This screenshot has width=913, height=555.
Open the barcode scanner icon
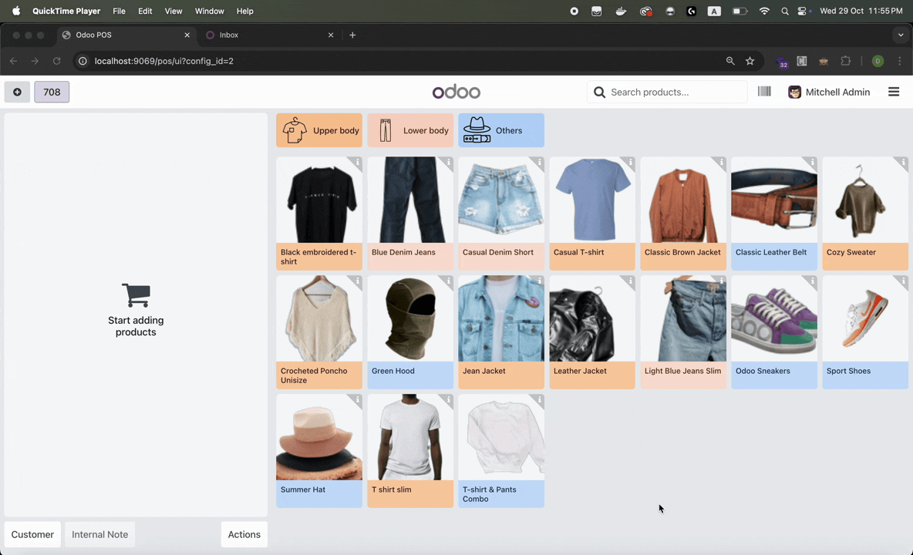click(x=764, y=91)
